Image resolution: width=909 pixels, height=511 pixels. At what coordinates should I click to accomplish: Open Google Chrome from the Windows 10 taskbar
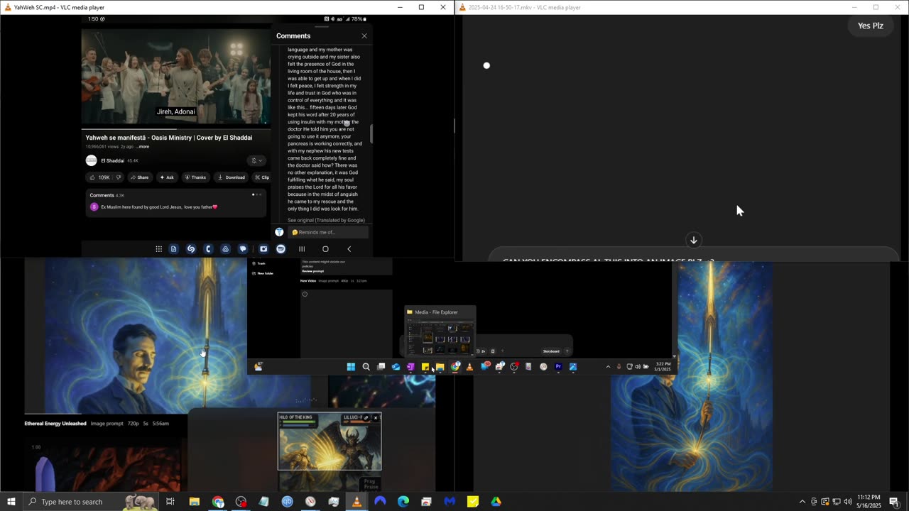218,502
